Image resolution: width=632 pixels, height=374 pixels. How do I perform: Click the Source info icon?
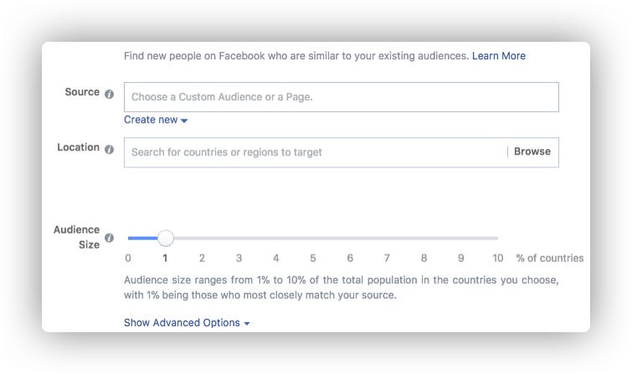pyautogui.click(x=109, y=94)
